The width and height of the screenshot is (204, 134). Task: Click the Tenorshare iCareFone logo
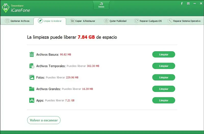pyautogui.click(x=16, y=8)
